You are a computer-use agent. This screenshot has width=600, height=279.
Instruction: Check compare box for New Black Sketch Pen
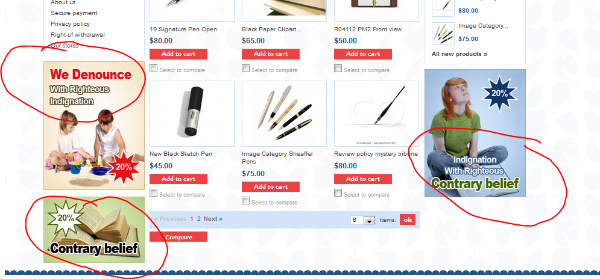(x=153, y=193)
